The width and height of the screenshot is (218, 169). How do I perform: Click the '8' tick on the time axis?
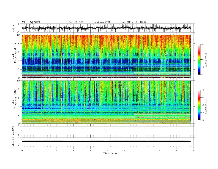[x=159, y=150]
